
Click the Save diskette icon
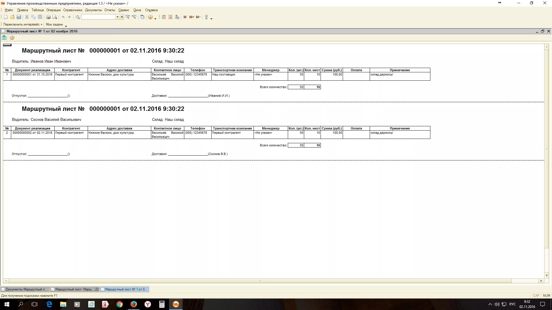pos(19,17)
